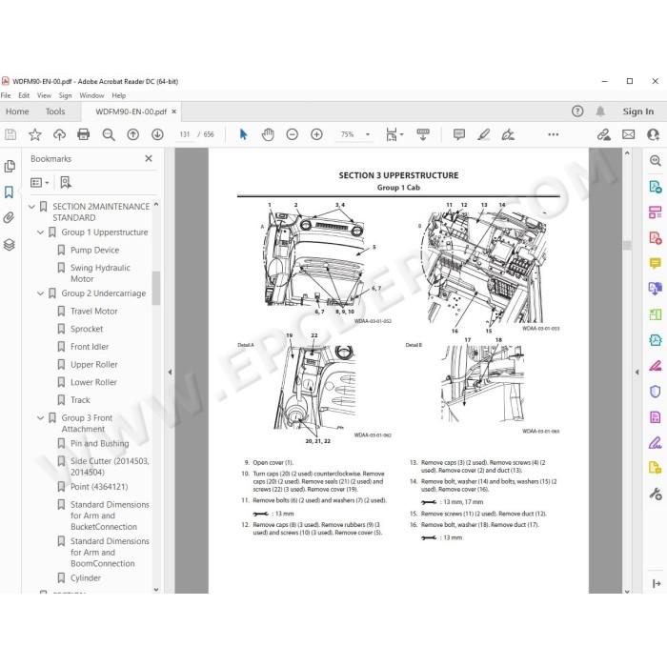
Task: Add the document to starred files
Action: point(35,135)
